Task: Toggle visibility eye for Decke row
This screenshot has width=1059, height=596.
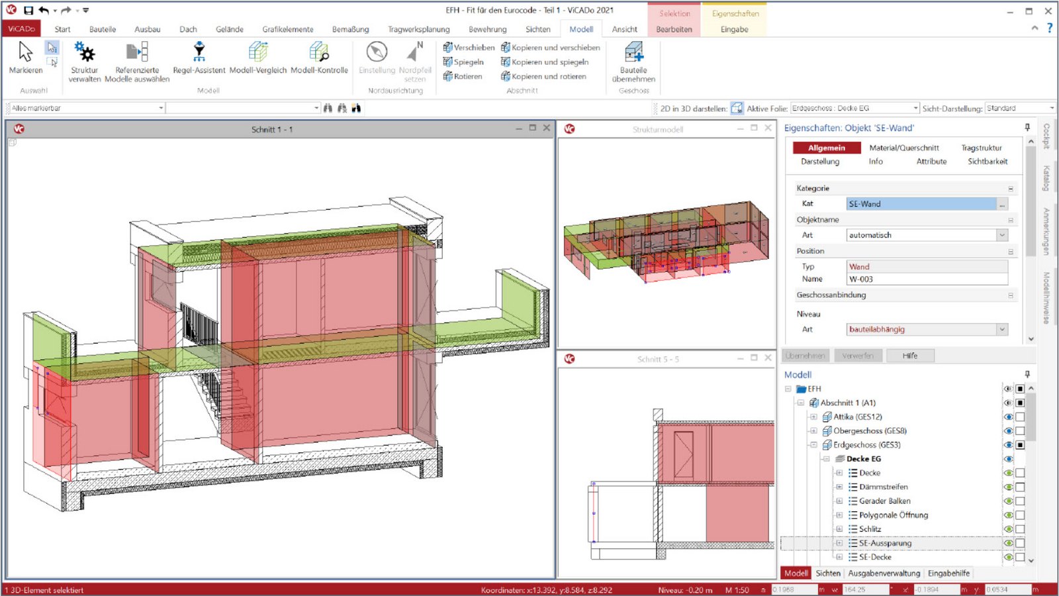Action: click(1008, 473)
